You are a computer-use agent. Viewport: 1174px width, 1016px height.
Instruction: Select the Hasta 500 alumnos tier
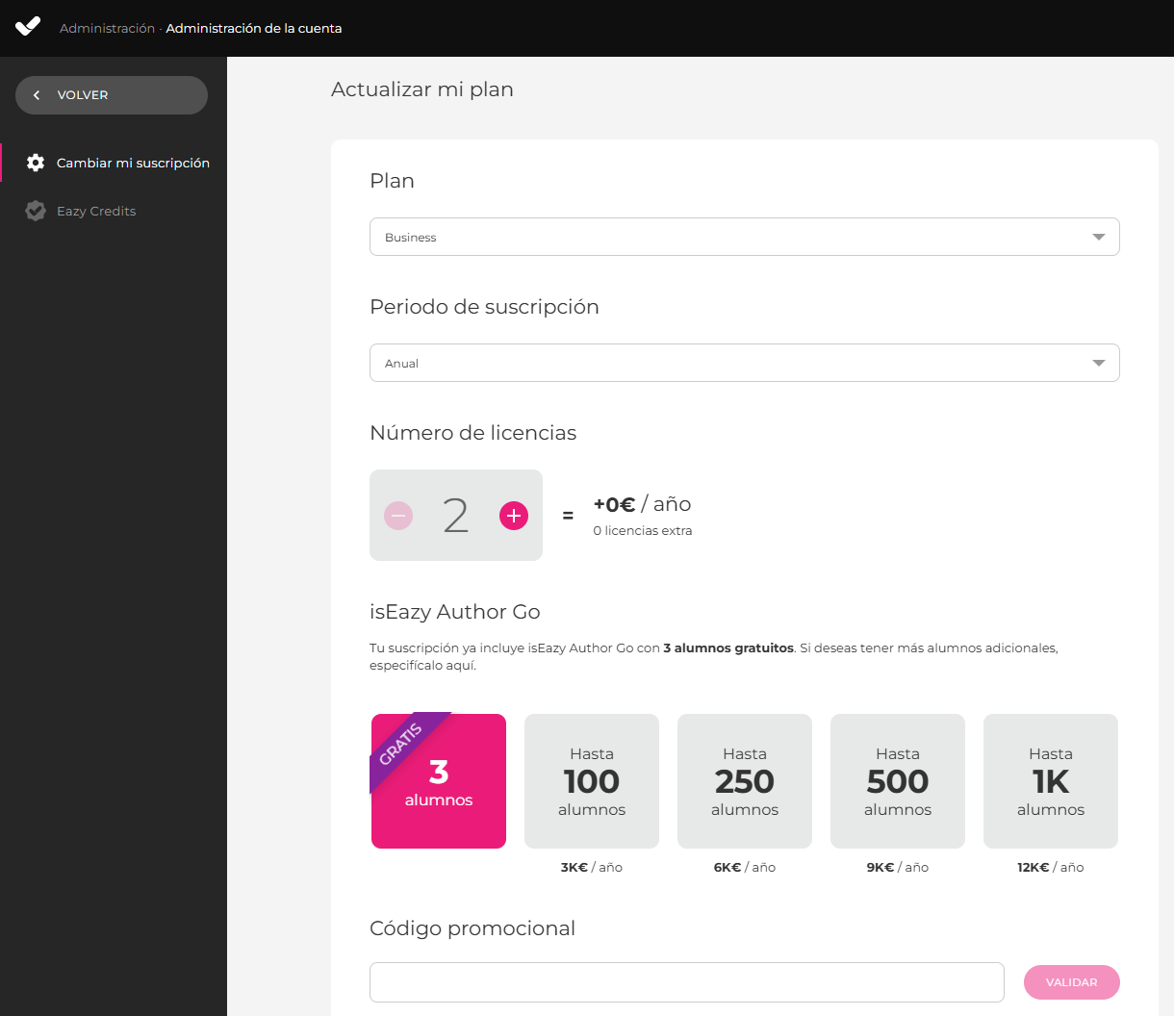(898, 781)
